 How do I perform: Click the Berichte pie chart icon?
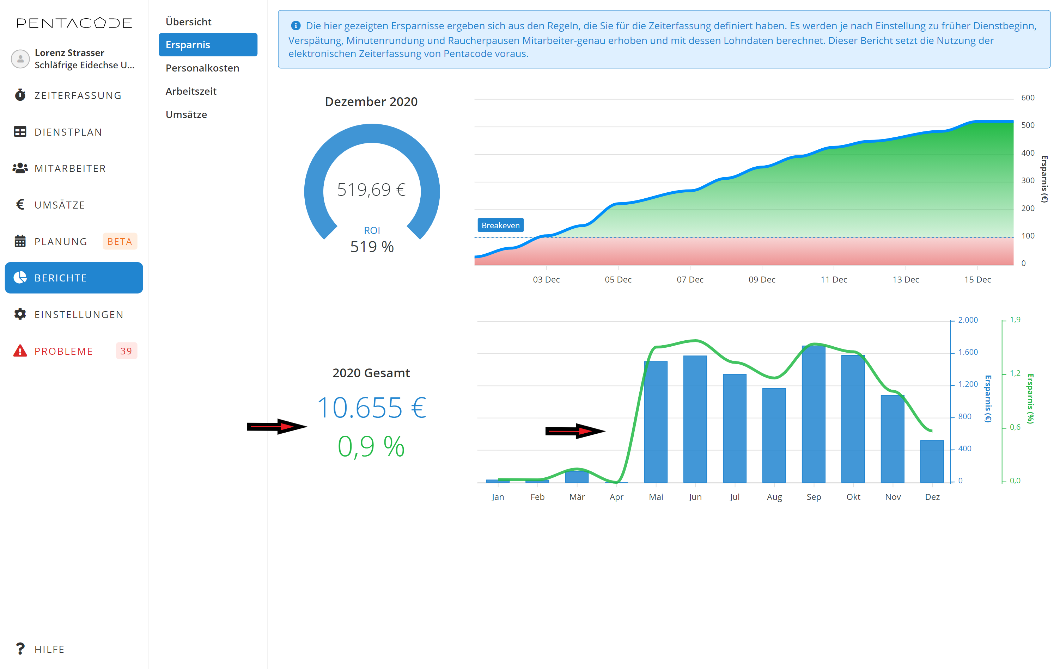(x=20, y=278)
